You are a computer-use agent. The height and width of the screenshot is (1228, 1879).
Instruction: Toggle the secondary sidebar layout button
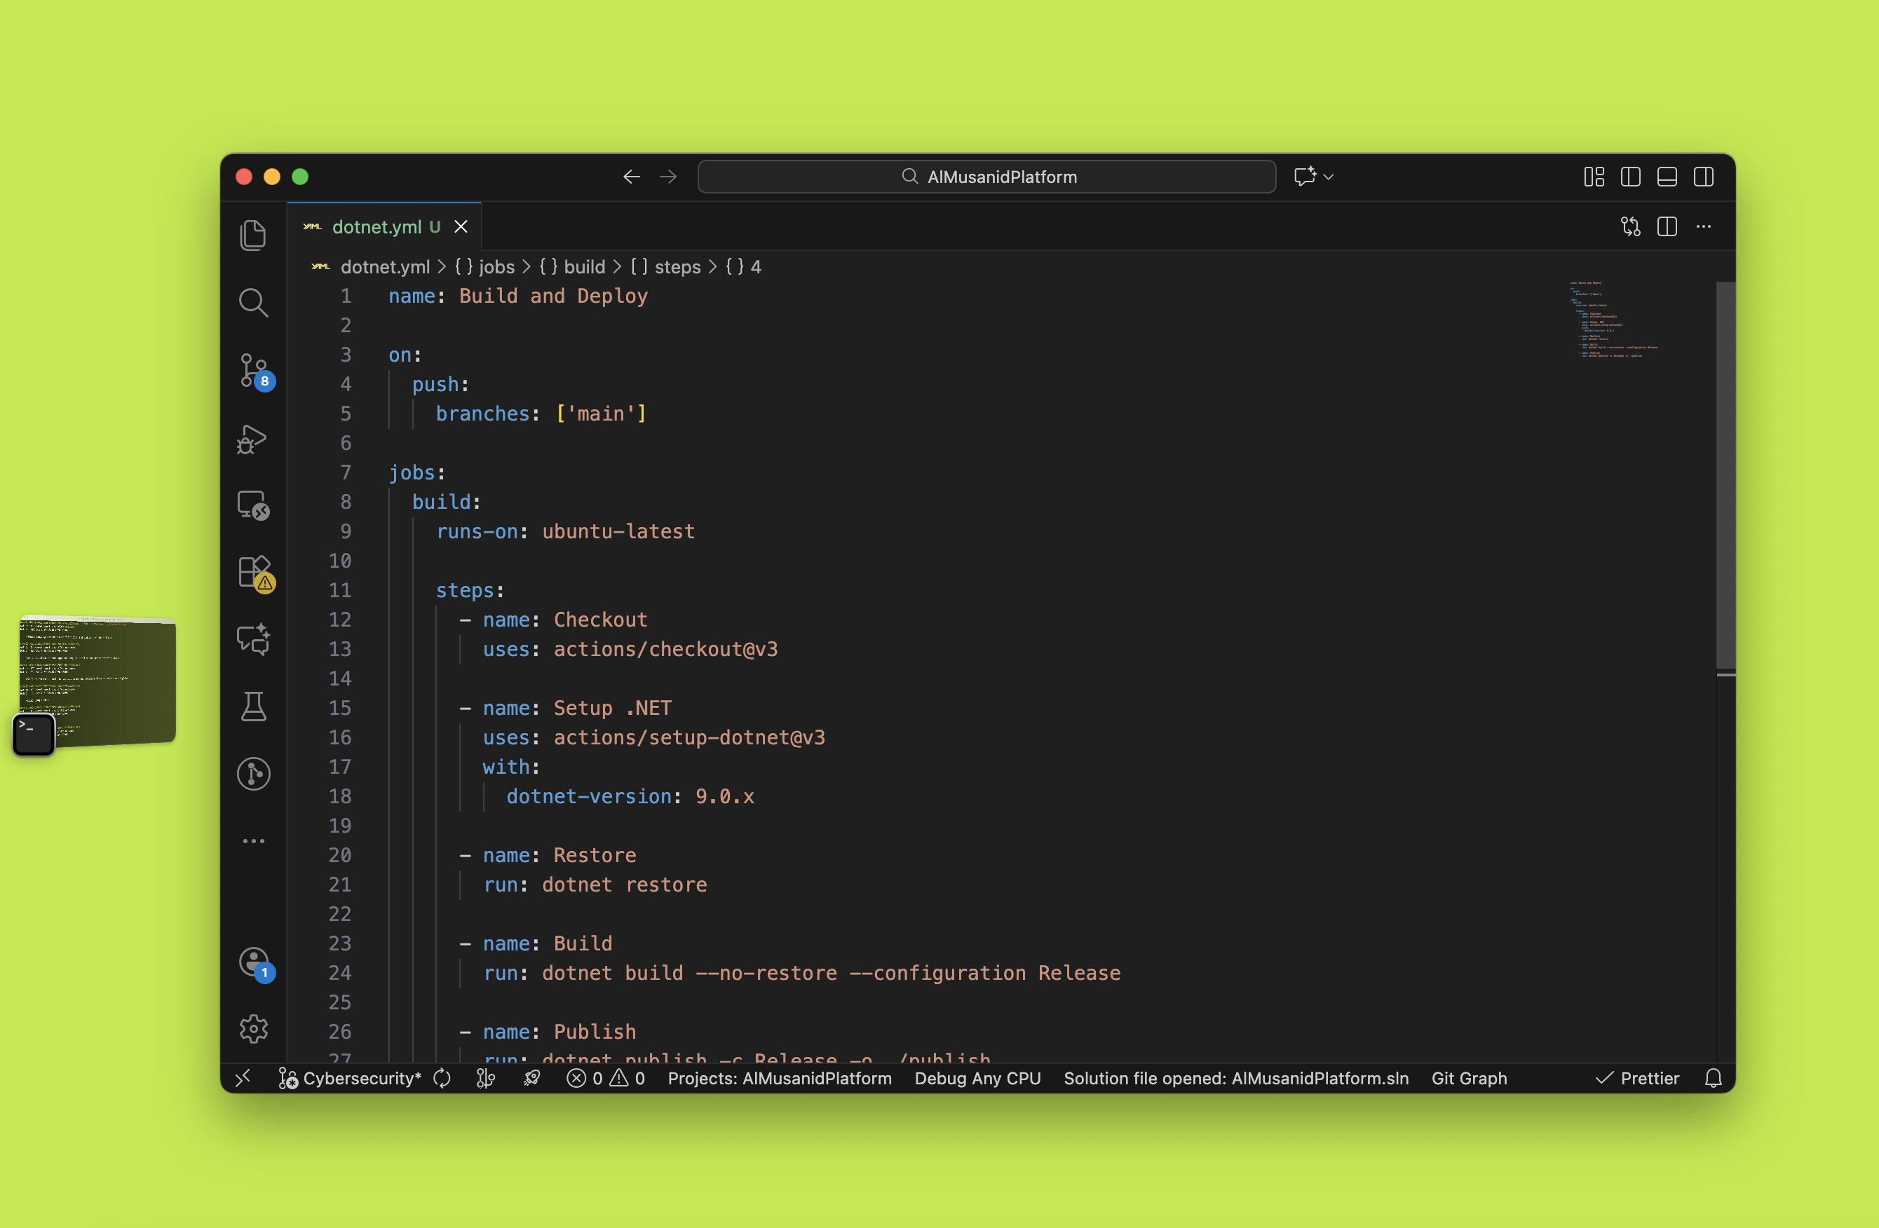click(1703, 177)
